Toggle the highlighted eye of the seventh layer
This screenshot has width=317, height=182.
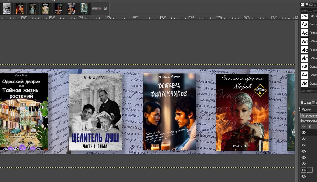[304, 170]
